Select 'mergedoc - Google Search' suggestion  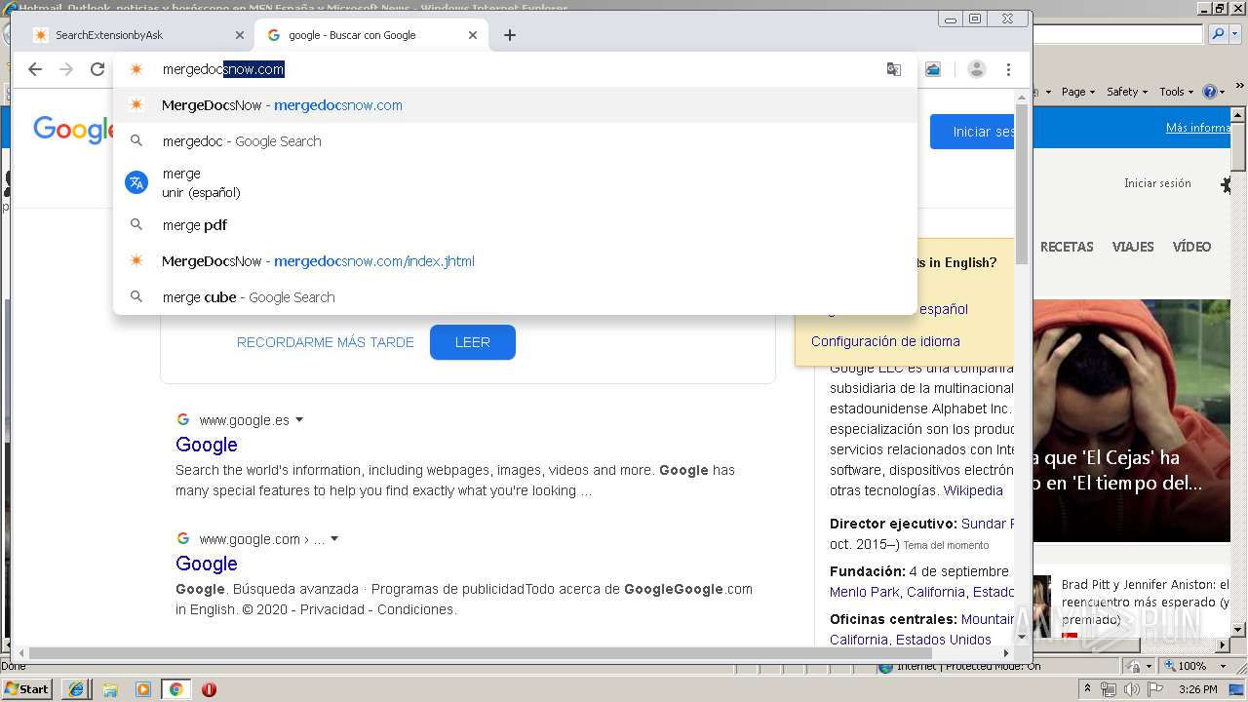point(515,141)
